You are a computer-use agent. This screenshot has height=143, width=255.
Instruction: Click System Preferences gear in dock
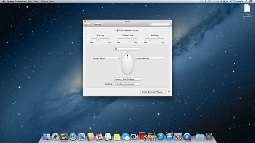pos(178,137)
